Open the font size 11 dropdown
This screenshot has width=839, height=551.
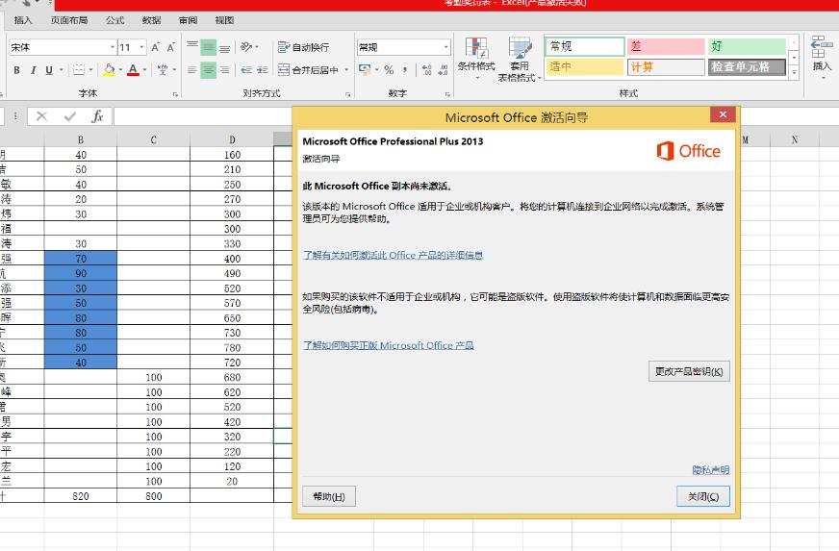(141, 47)
